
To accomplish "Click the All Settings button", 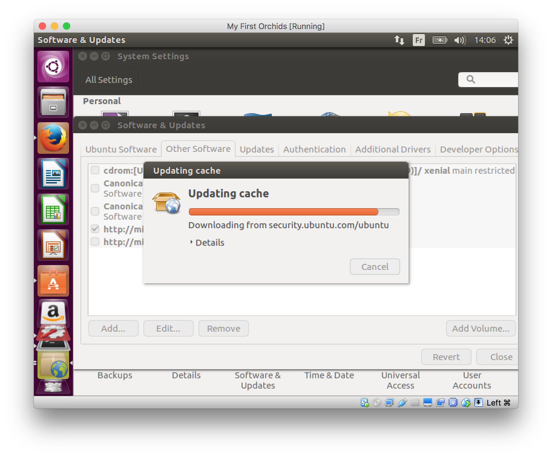I will [x=109, y=80].
